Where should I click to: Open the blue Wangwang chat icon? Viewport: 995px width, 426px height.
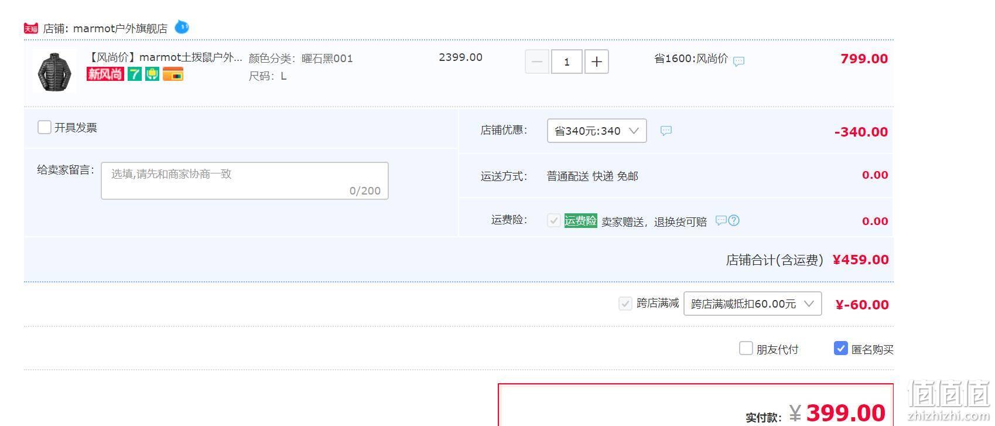[x=182, y=27]
